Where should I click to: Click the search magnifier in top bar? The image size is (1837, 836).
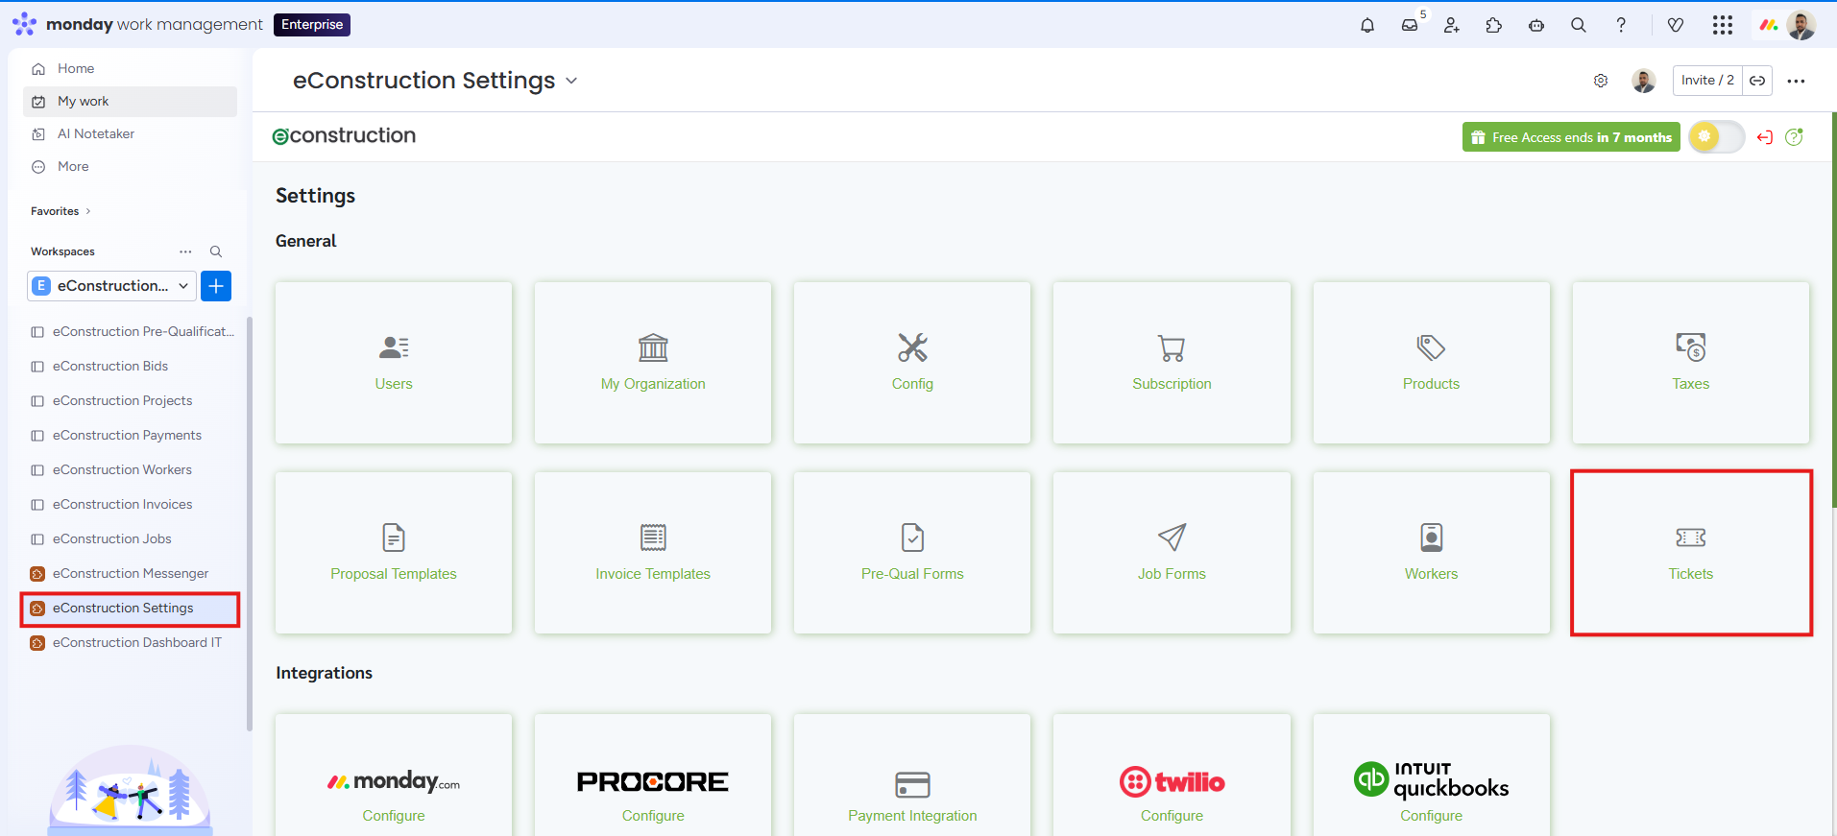[1579, 25]
